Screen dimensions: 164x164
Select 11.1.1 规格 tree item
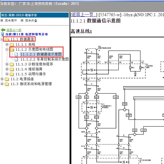tap(25, 44)
